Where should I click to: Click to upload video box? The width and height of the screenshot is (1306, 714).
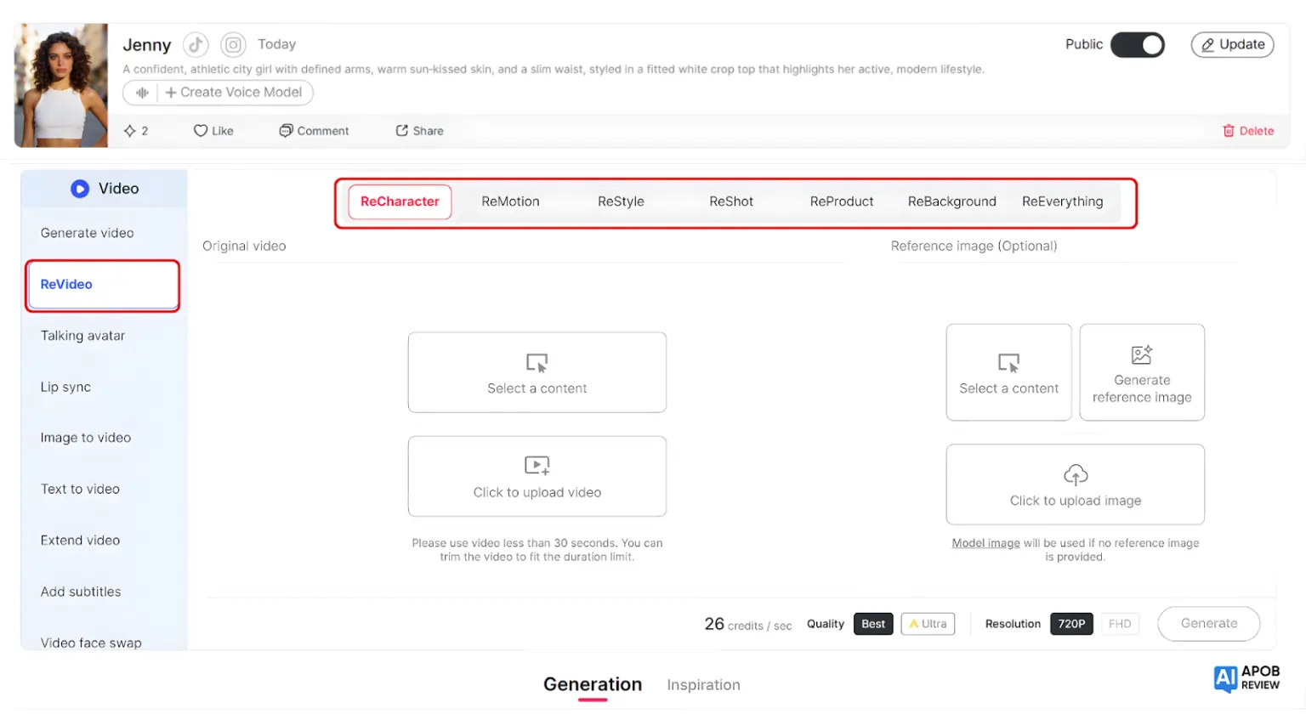pyautogui.click(x=537, y=476)
